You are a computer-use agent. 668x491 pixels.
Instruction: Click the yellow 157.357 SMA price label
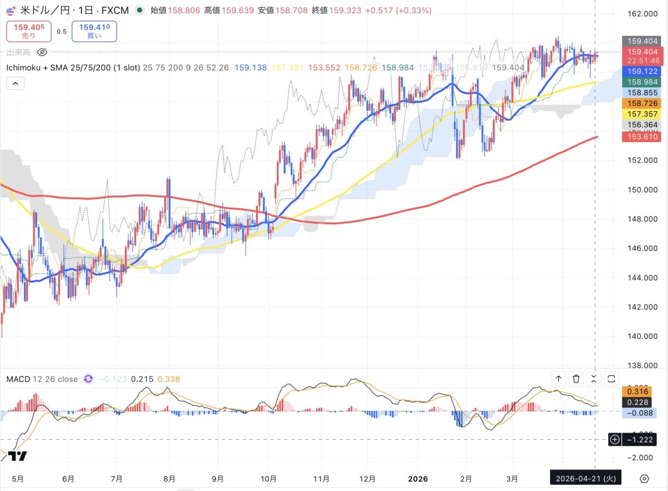click(637, 114)
